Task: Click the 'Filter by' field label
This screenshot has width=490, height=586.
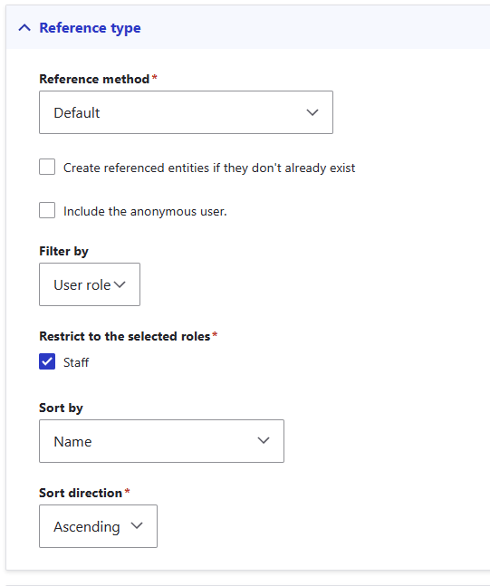Action: (x=63, y=251)
